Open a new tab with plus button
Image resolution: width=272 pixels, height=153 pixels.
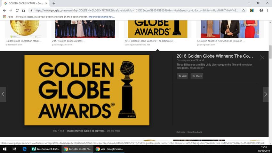(x=54, y=3)
